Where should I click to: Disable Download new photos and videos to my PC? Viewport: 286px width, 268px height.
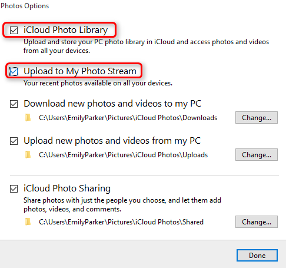pos(14,104)
